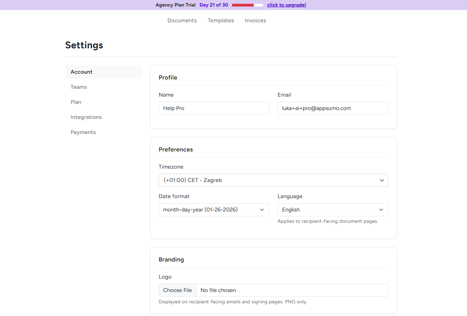This screenshot has width=467, height=316.
Task: Click the Language dropdown chevron
Action: click(x=381, y=209)
